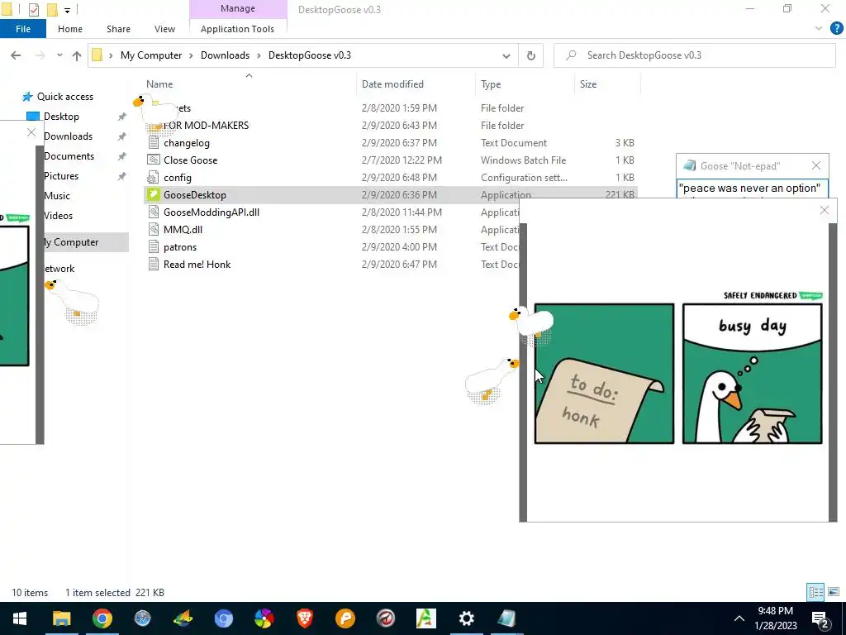
Task: Open the File ribbon tab
Action: click(22, 29)
